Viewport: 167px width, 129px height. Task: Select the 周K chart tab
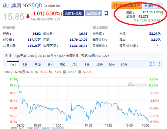[62, 65]
